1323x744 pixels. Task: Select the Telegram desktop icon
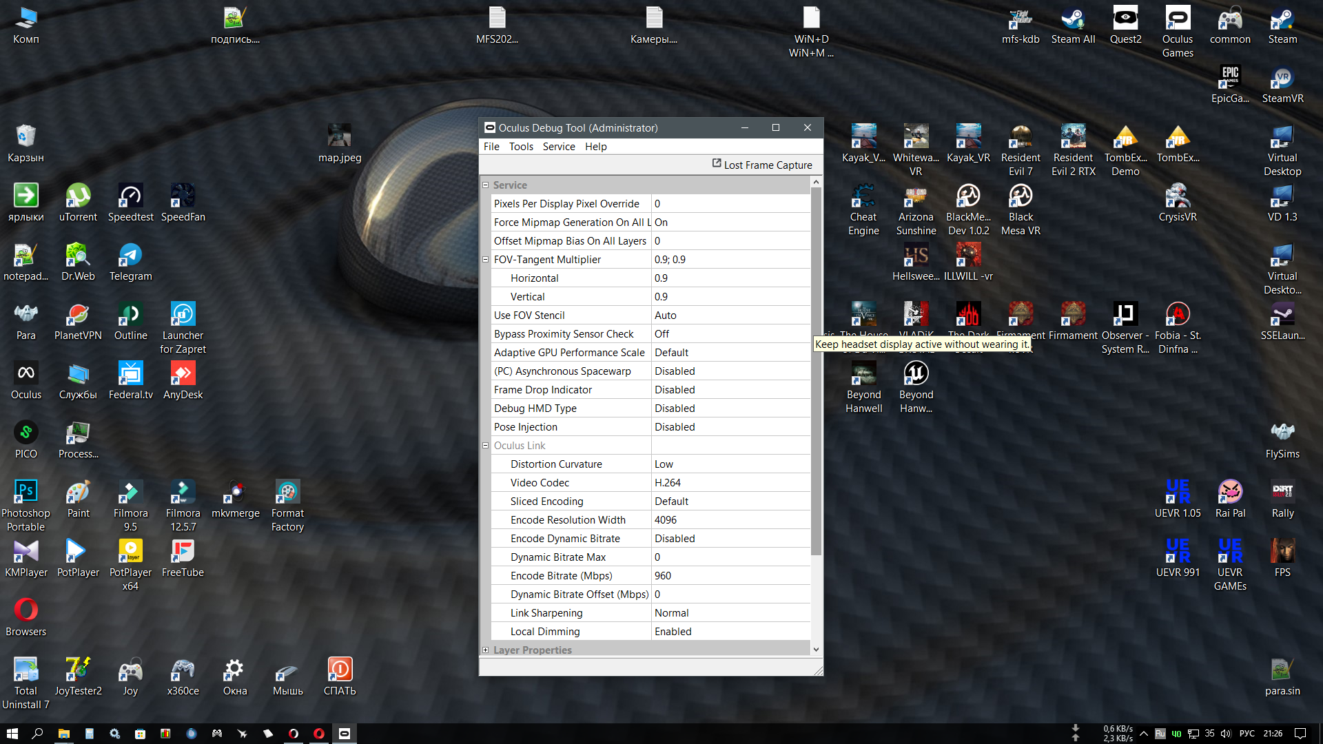point(130,262)
